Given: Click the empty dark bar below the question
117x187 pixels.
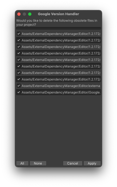Looking at the screenshot, I should [x=58, y=28].
